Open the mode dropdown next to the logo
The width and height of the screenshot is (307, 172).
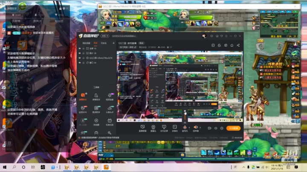pyautogui.click(x=105, y=36)
